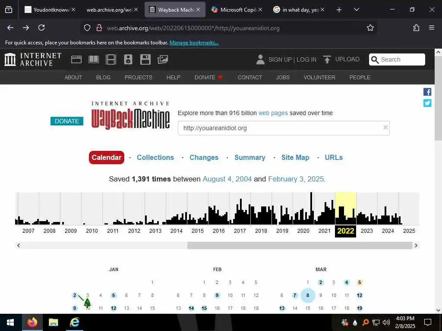Open the Images icon
This screenshot has height=331, width=442.
click(x=163, y=59)
